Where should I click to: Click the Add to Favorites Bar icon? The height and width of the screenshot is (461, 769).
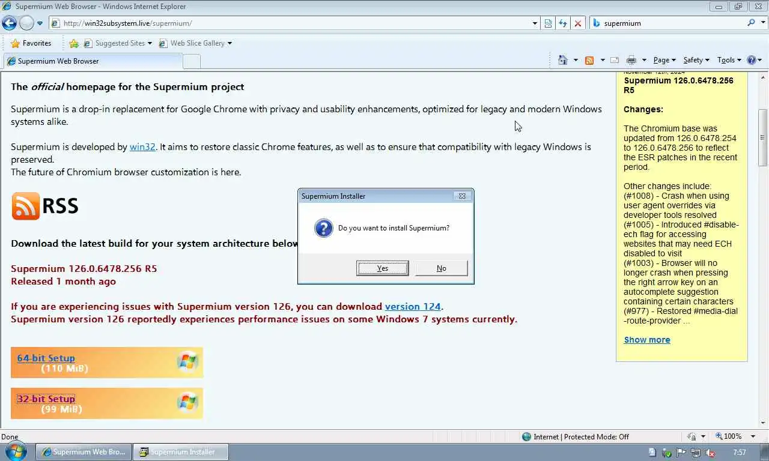click(74, 43)
